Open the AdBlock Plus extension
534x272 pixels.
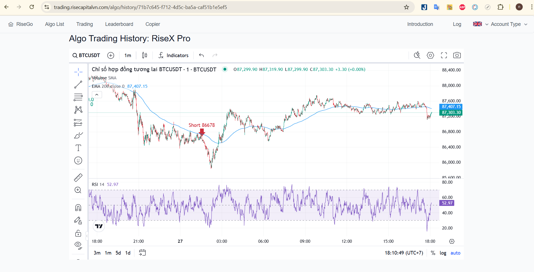click(462, 7)
